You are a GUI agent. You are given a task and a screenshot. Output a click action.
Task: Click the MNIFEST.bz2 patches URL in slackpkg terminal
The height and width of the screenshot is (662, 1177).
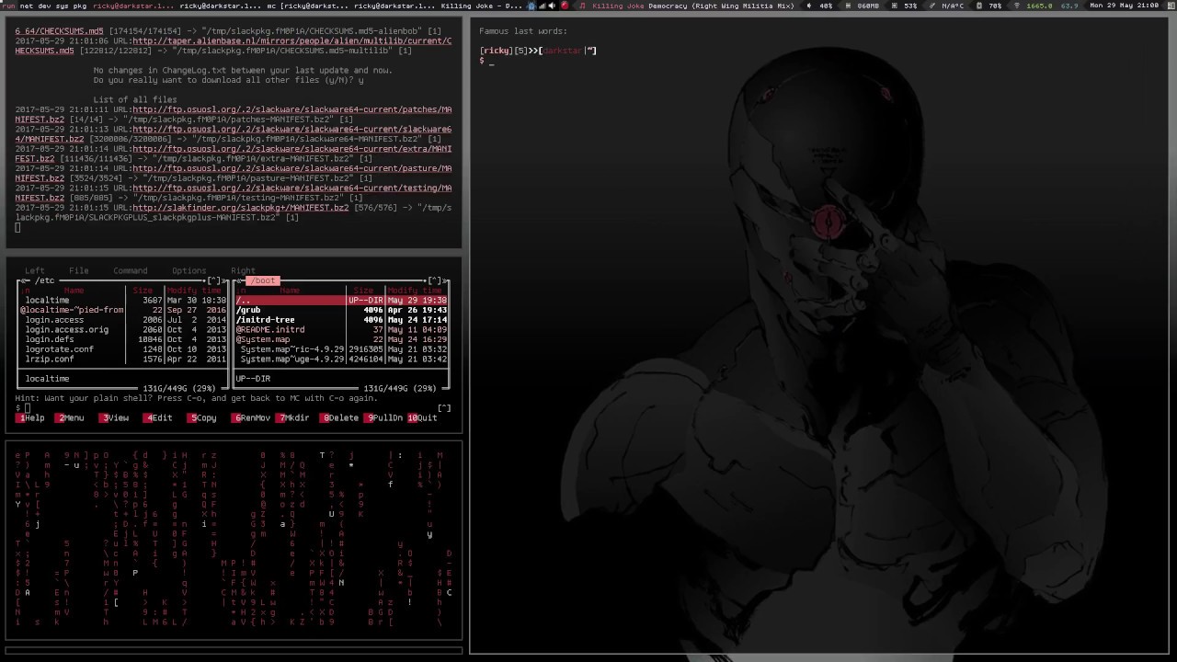point(234,115)
